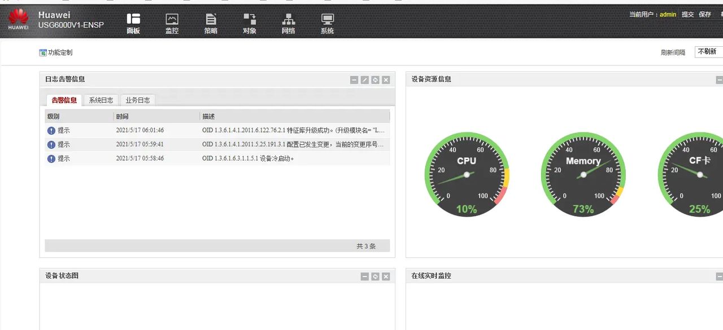The image size is (723, 330).
Task: Open the 网络 (Network) configuration icon
Action: (x=289, y=23)
